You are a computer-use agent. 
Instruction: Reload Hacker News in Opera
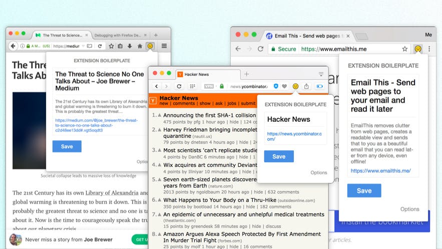(x=179, y=86)
